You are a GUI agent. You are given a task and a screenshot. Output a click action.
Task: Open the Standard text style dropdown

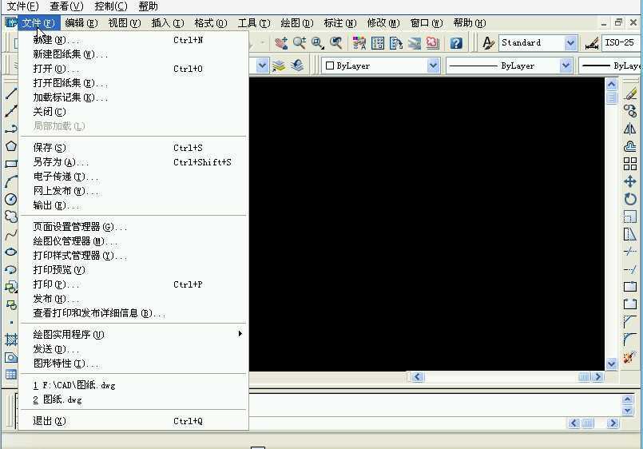pos(570,42)
